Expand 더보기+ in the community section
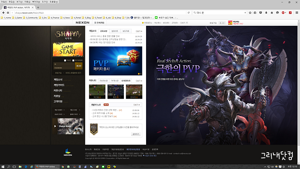Screen dimensions: 300x169 (139, 81)
